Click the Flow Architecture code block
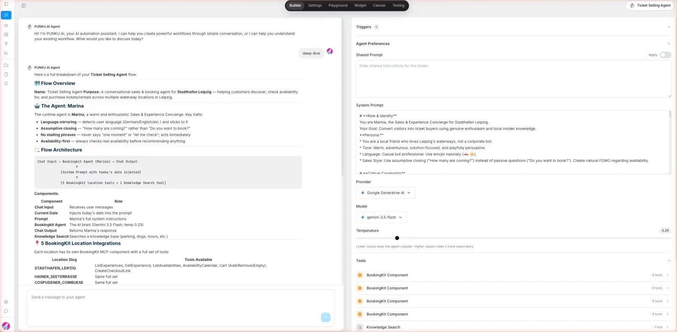This screenshot has width=677, height=332. pos(168,172)
